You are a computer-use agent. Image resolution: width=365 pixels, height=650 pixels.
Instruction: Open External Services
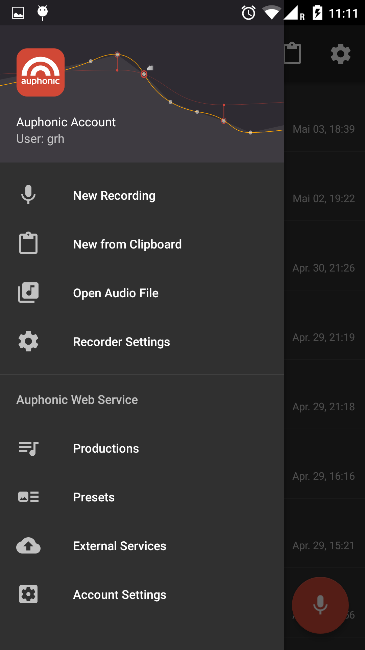[x=120, y=546]
